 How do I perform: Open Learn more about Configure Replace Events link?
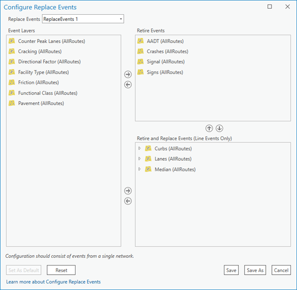pyautogui.click(x=54, y=282)
